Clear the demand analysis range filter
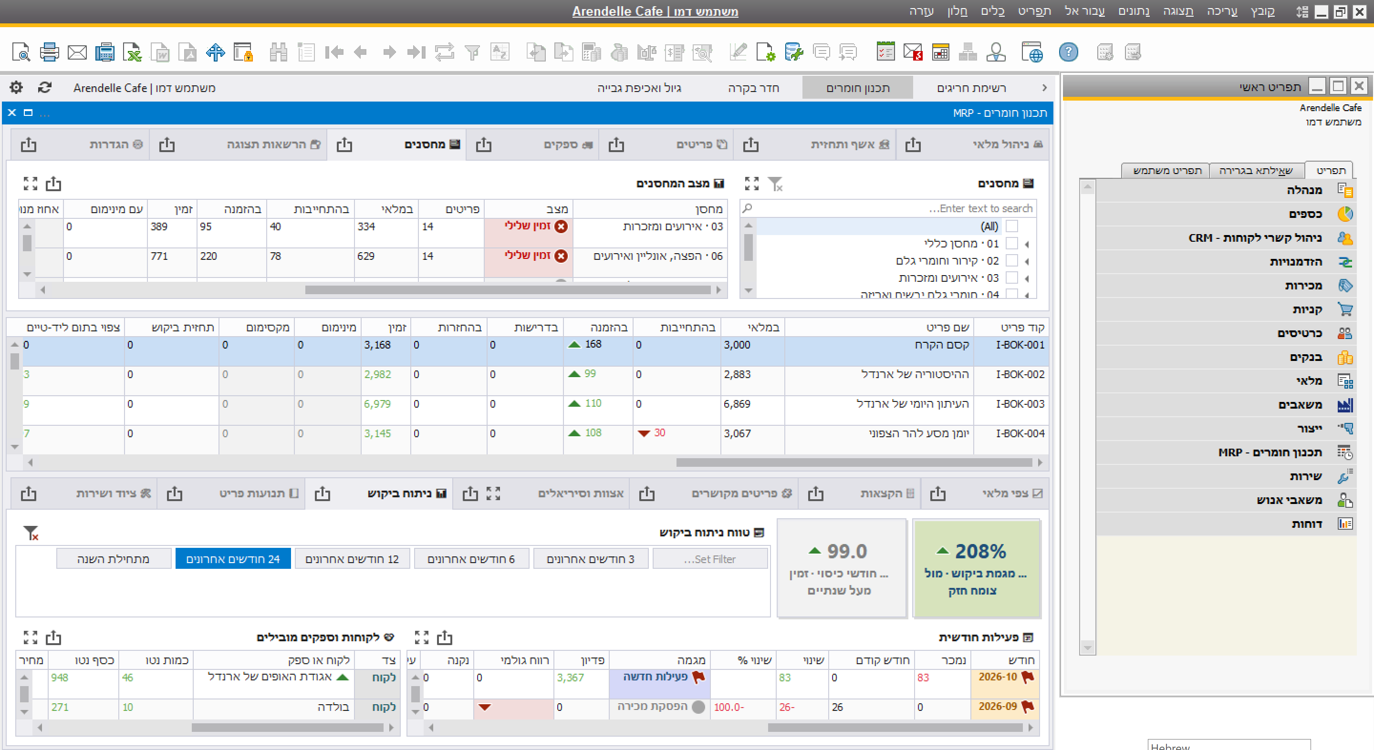This screenshot has width=1374, height=750. coord(31,533)
